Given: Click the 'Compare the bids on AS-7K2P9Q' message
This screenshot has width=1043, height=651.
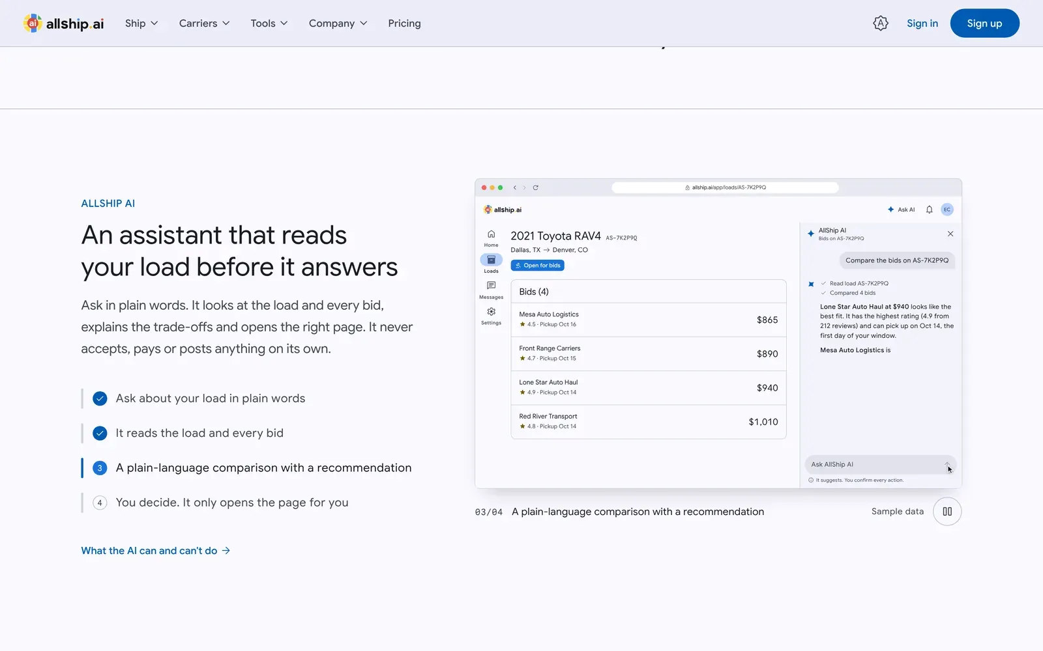Looking at the screenshot, I should point(897,260).
